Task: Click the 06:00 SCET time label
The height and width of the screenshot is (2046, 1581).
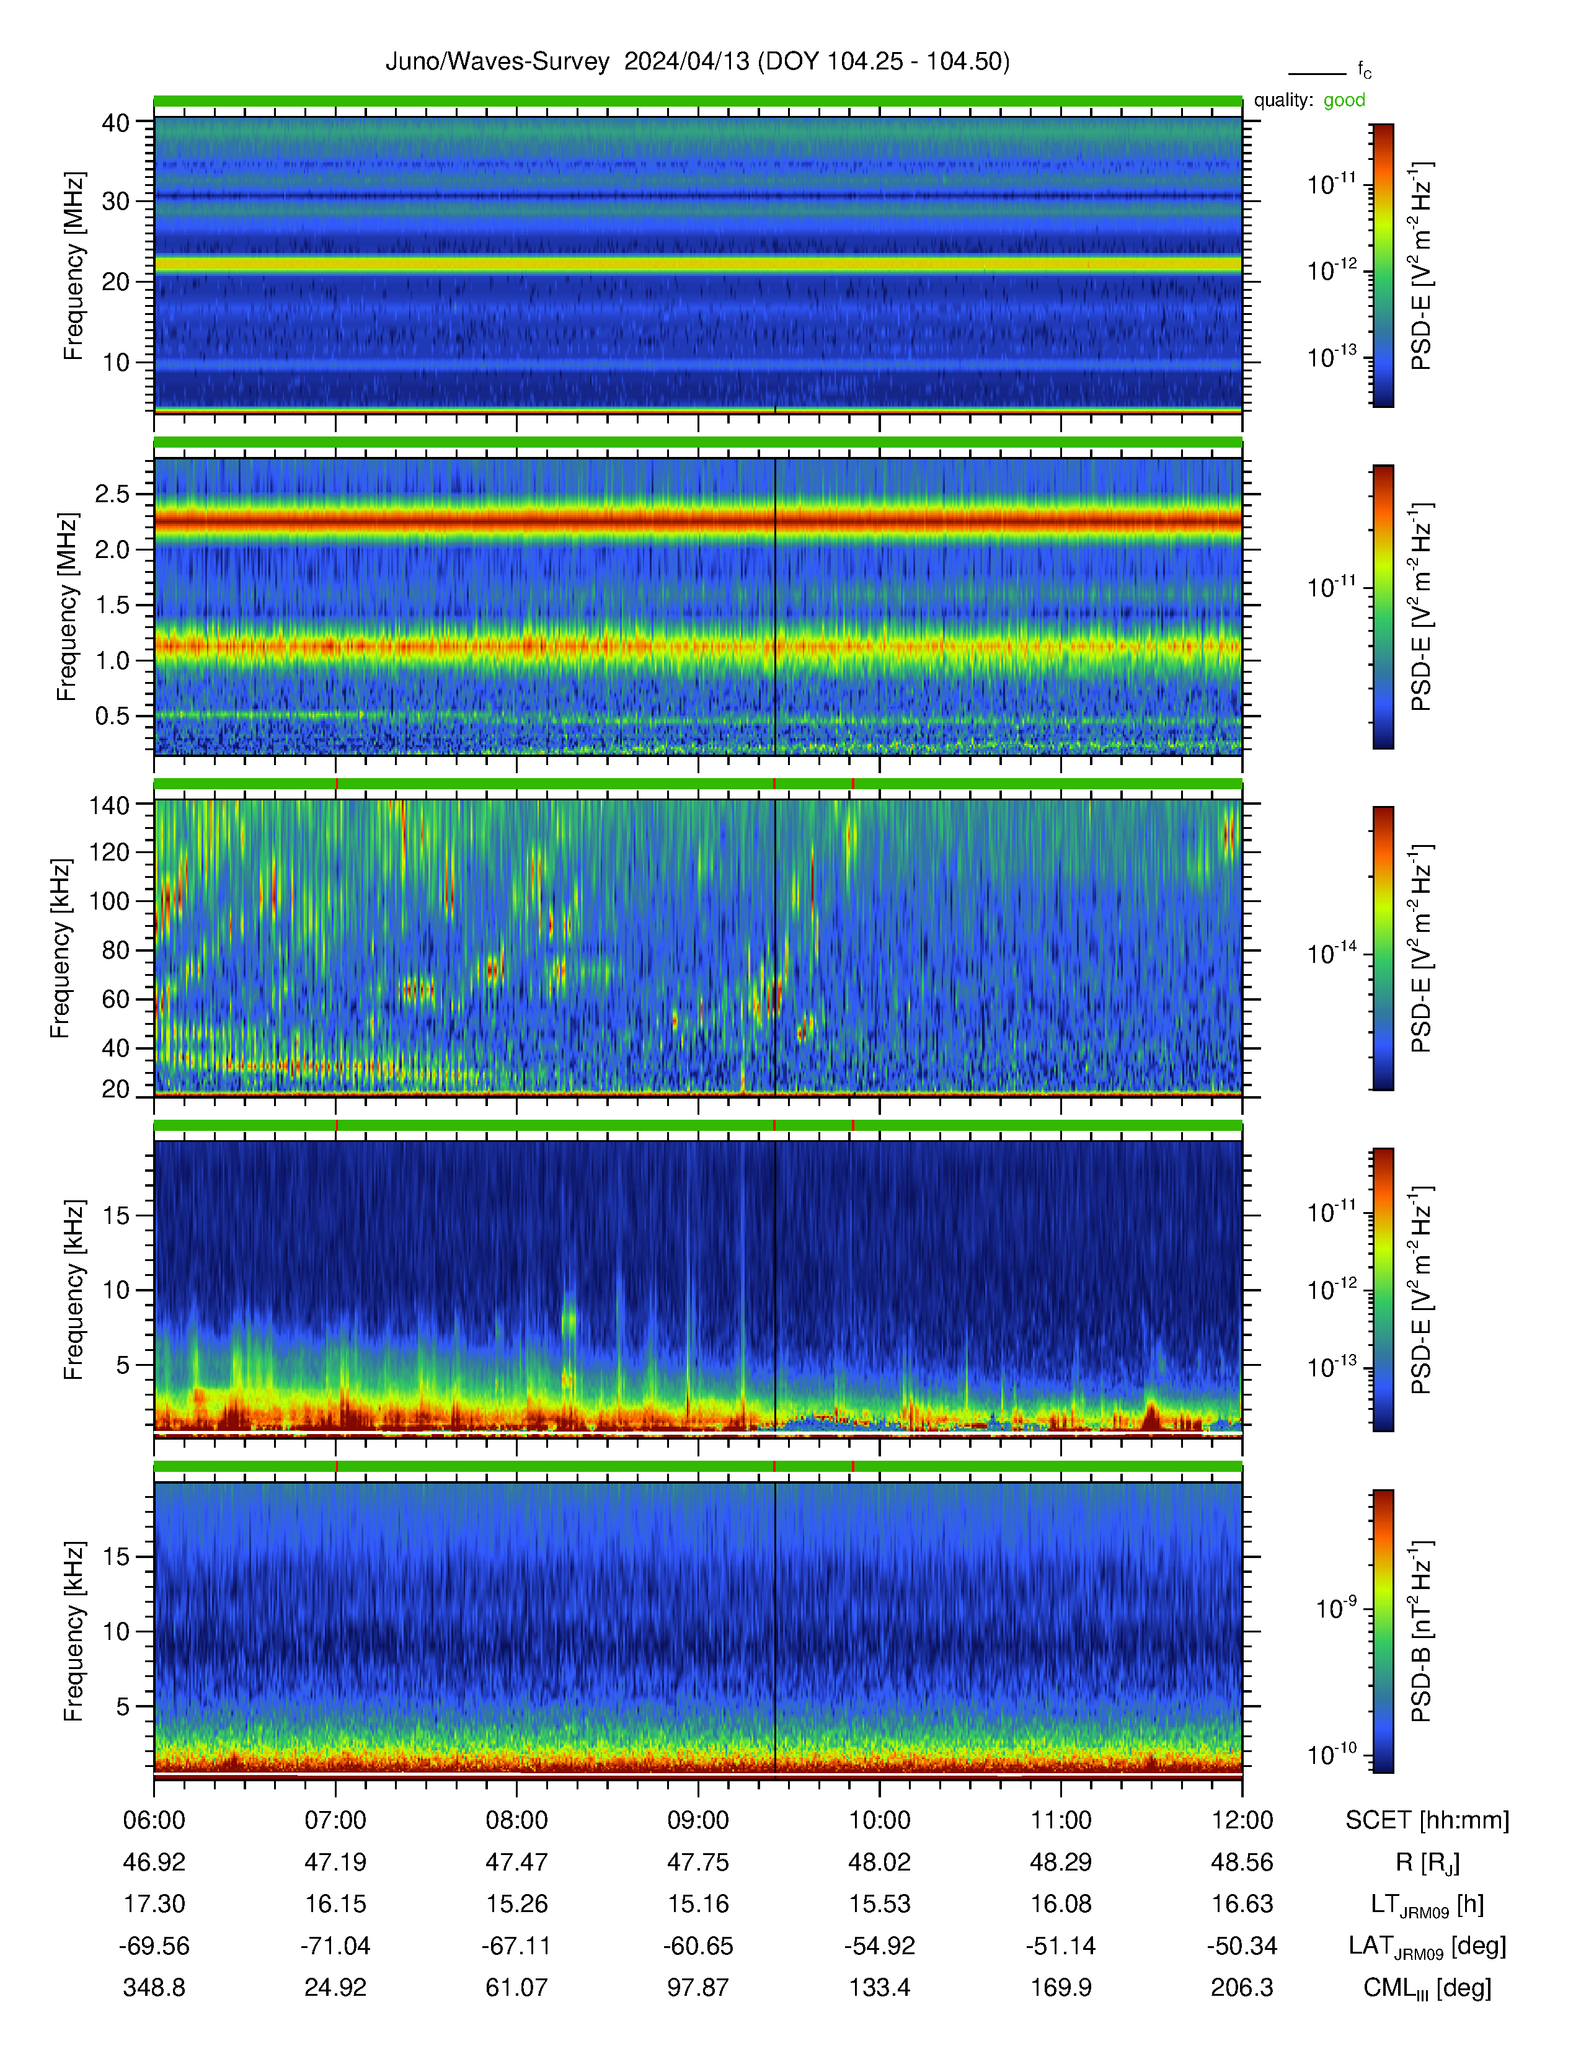Action: (x=154, y=1820)
